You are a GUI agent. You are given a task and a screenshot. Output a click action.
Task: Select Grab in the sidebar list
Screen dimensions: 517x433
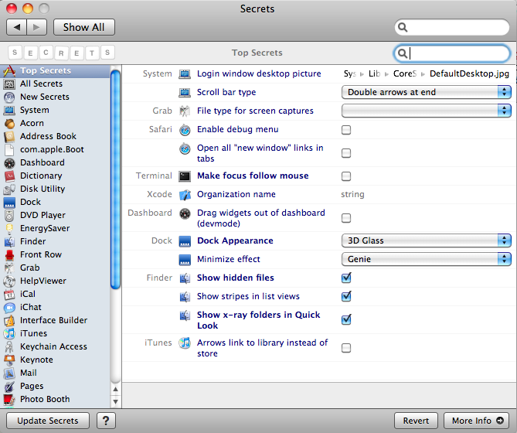click(x=29, y=268)
